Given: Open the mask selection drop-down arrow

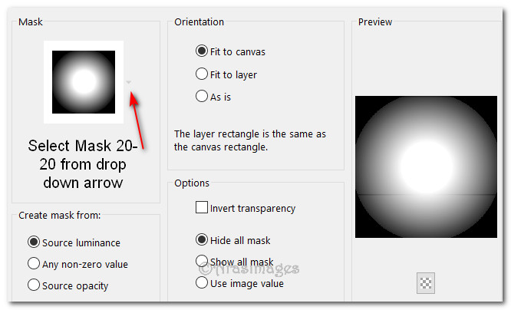Looking at the screenshot, I should pyautogui.click(x=130, y=83).
